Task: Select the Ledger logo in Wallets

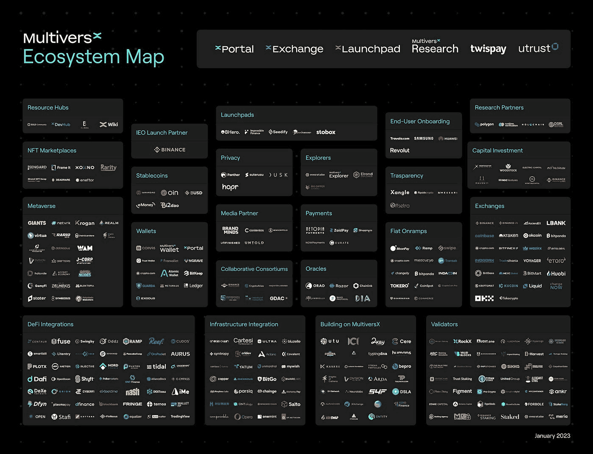Action: 193,286
